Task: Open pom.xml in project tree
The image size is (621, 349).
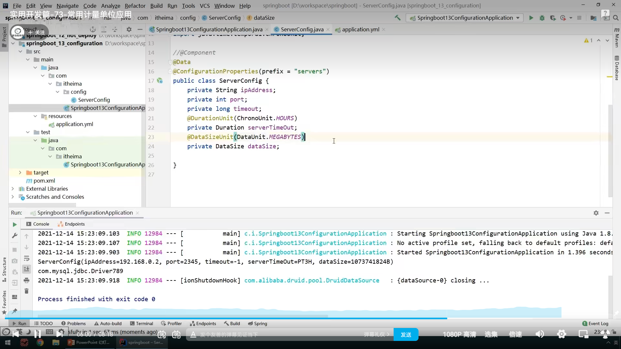Action: point(44,181)
